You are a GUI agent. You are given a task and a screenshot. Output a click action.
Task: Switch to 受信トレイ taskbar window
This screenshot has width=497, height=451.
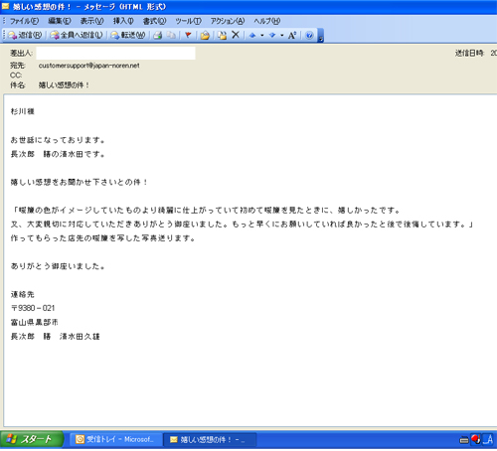(115, 439)
